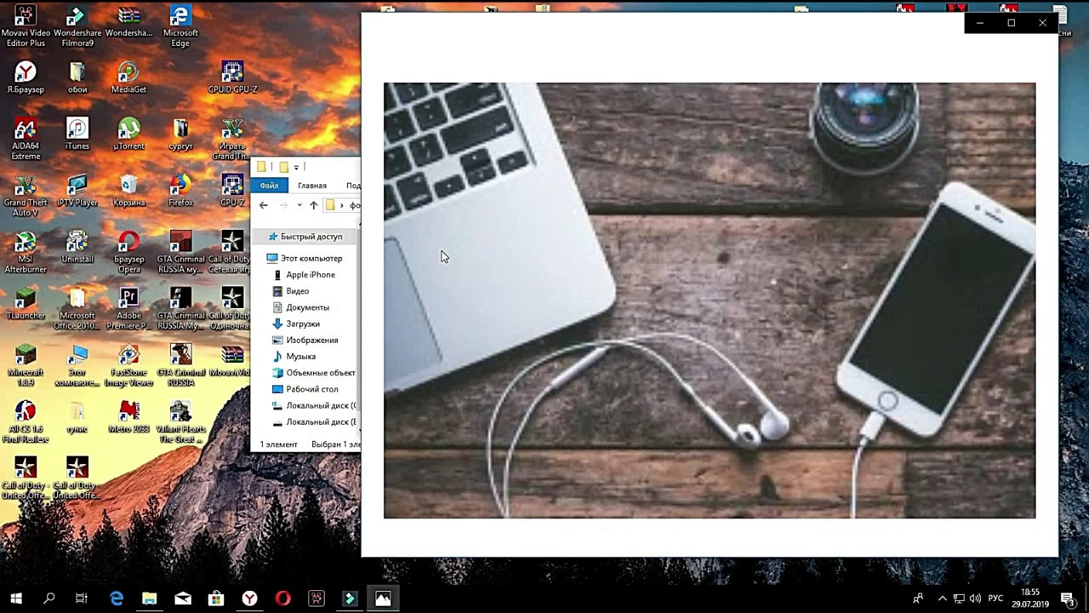
Task: Open the volume control in system tray
Action: 975,599
